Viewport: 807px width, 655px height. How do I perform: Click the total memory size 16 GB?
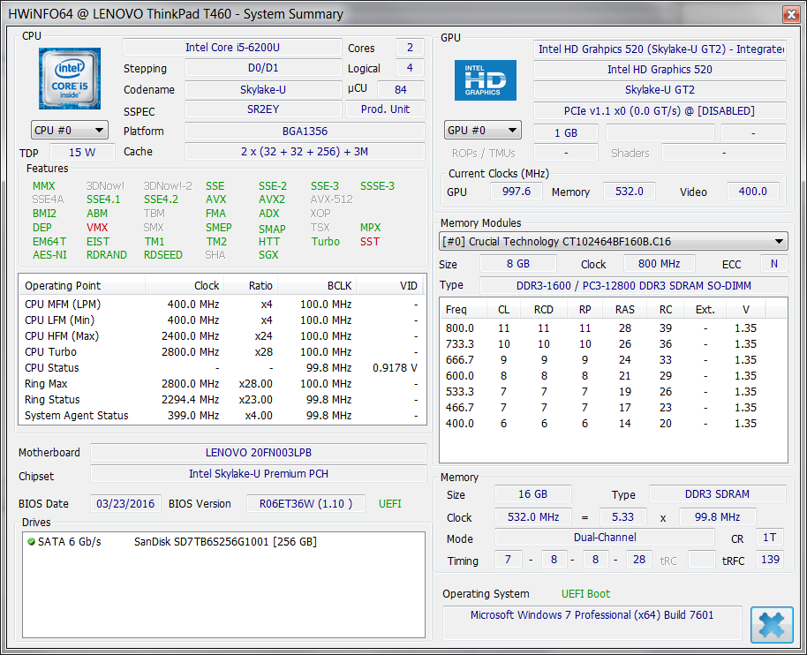532,494
